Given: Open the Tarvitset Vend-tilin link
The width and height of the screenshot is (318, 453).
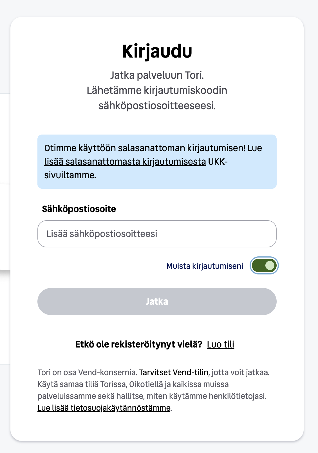Looking at the screenshot, I should click(x=174, y=372).
